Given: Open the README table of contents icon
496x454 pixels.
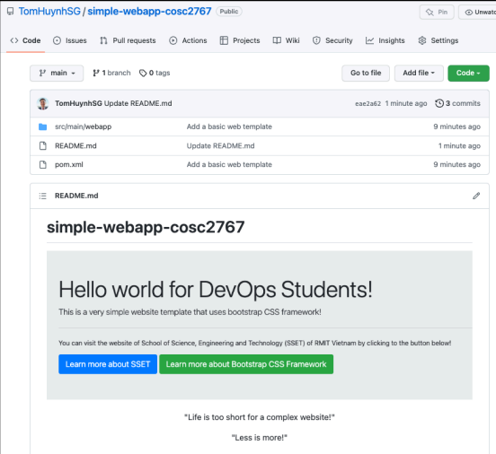Looking at the screenshot, I should pyautogui.click(x=43, y=196).
